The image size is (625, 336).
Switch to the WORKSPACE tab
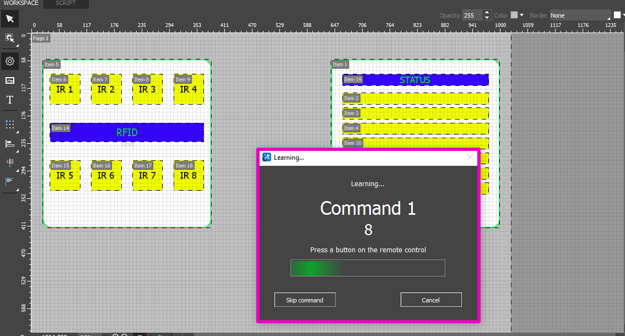pos(21,3)
